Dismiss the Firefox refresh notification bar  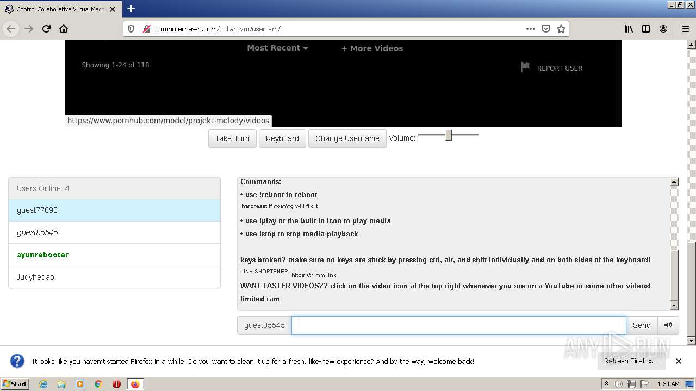[679, 361]
